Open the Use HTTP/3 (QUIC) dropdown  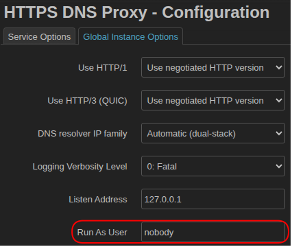(213, 100)
